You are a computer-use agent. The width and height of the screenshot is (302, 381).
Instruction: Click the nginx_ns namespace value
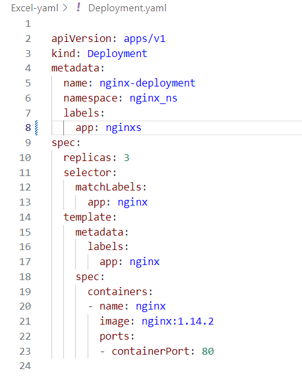153,98
